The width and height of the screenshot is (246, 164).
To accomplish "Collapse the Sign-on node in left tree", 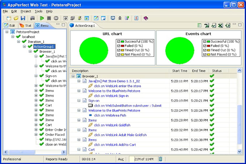I will (x=36, y=76).
